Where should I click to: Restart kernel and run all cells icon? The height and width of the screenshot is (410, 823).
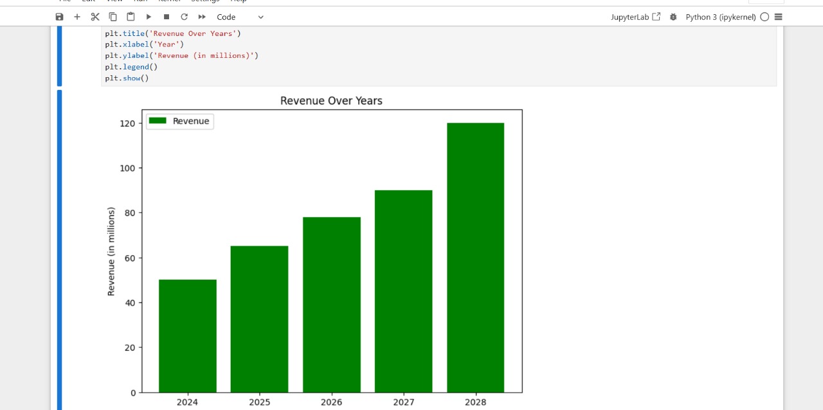pos(202,17)
